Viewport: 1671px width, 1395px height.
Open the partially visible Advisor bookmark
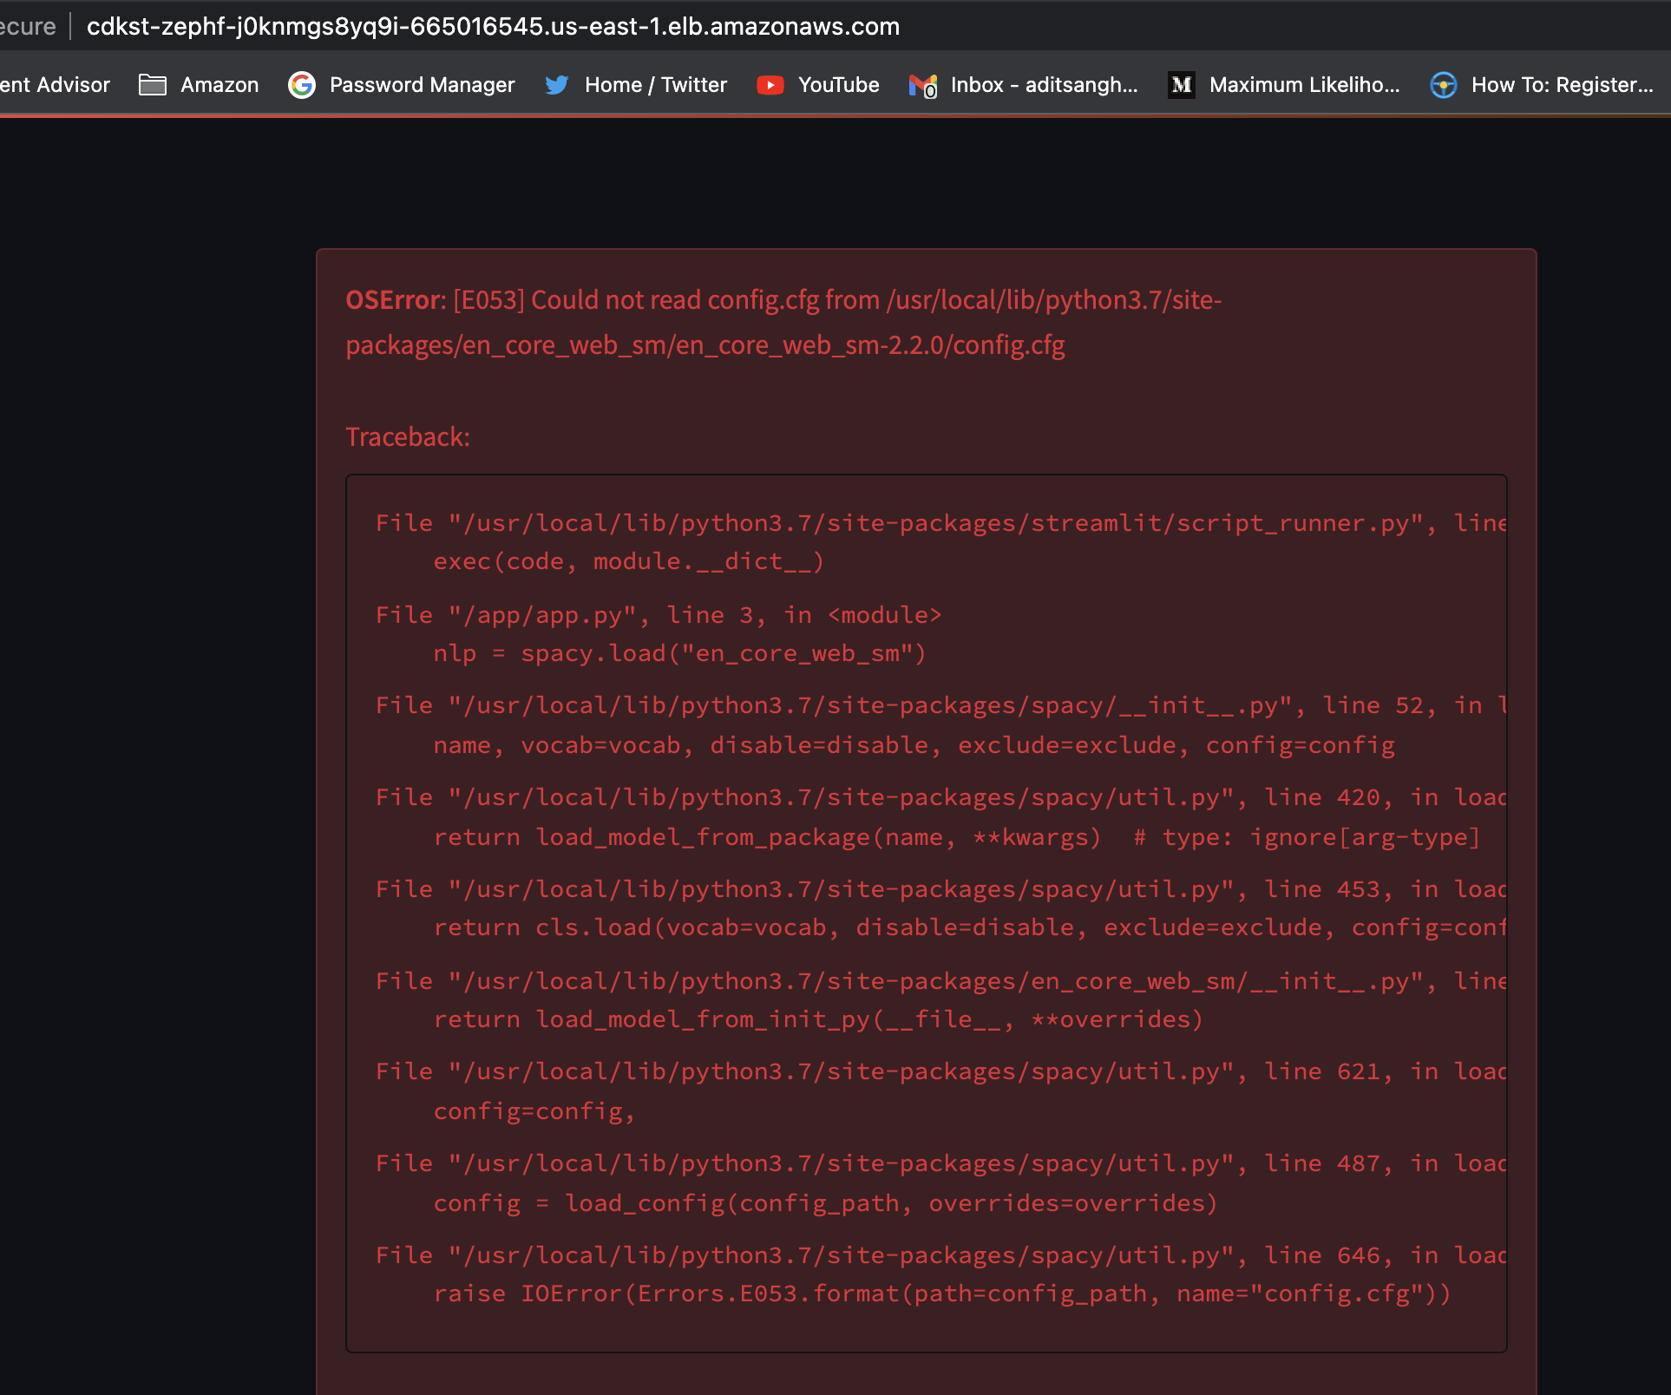click(x=55, y=85)
